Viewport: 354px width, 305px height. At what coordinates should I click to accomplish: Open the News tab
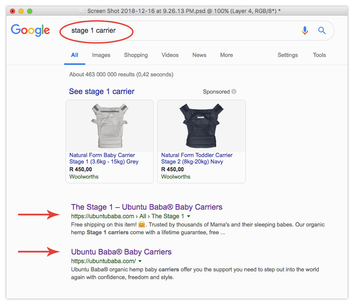[199, 55]
